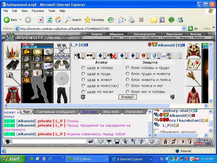This screenshot has width=217, height=163.
Task: Expand taskbar quick launch chevron
Action: (62, 157)
